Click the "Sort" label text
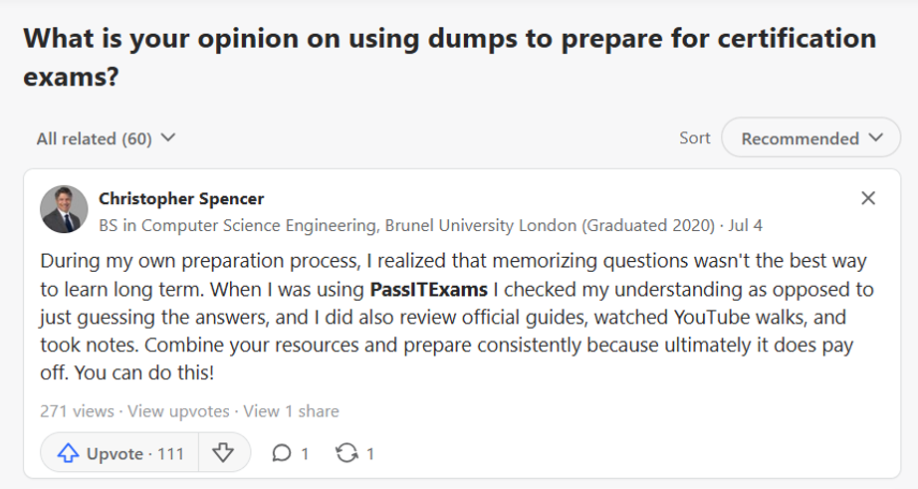918x489 pixels. 695,138
